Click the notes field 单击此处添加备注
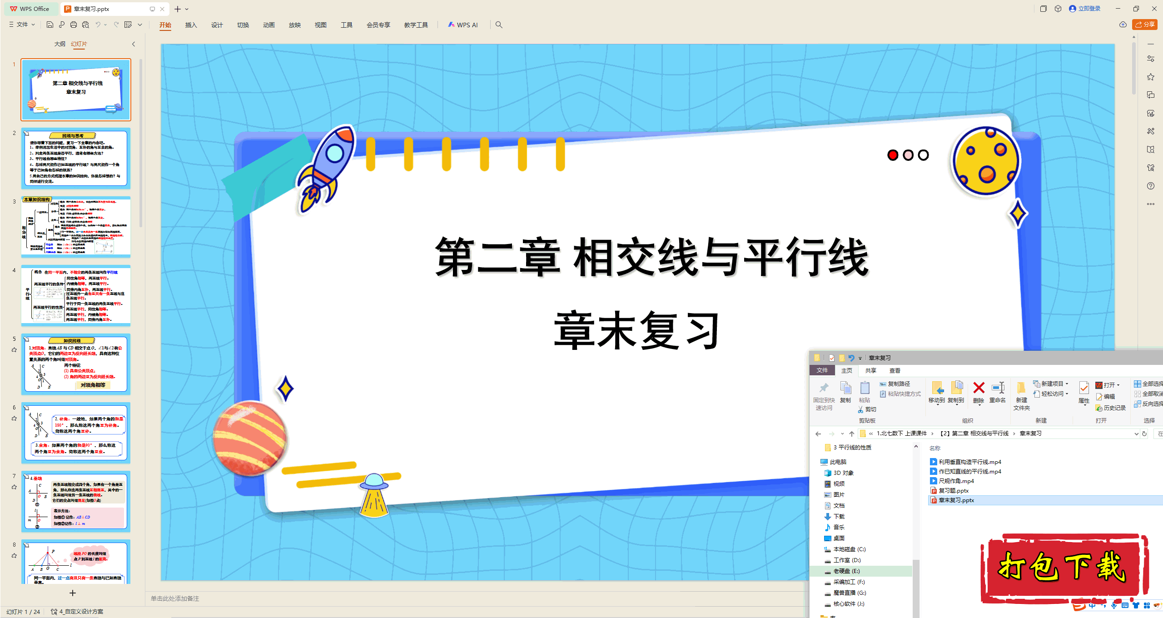This screenshot has height=618, width=1163. (175, 598)
